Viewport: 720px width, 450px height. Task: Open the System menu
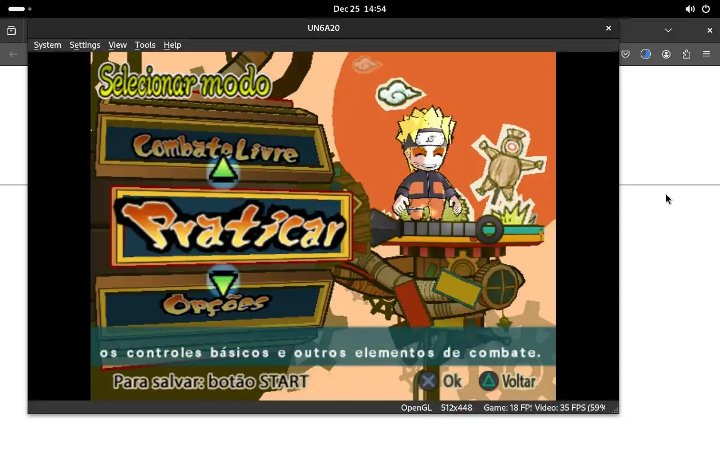coord(47,45)
